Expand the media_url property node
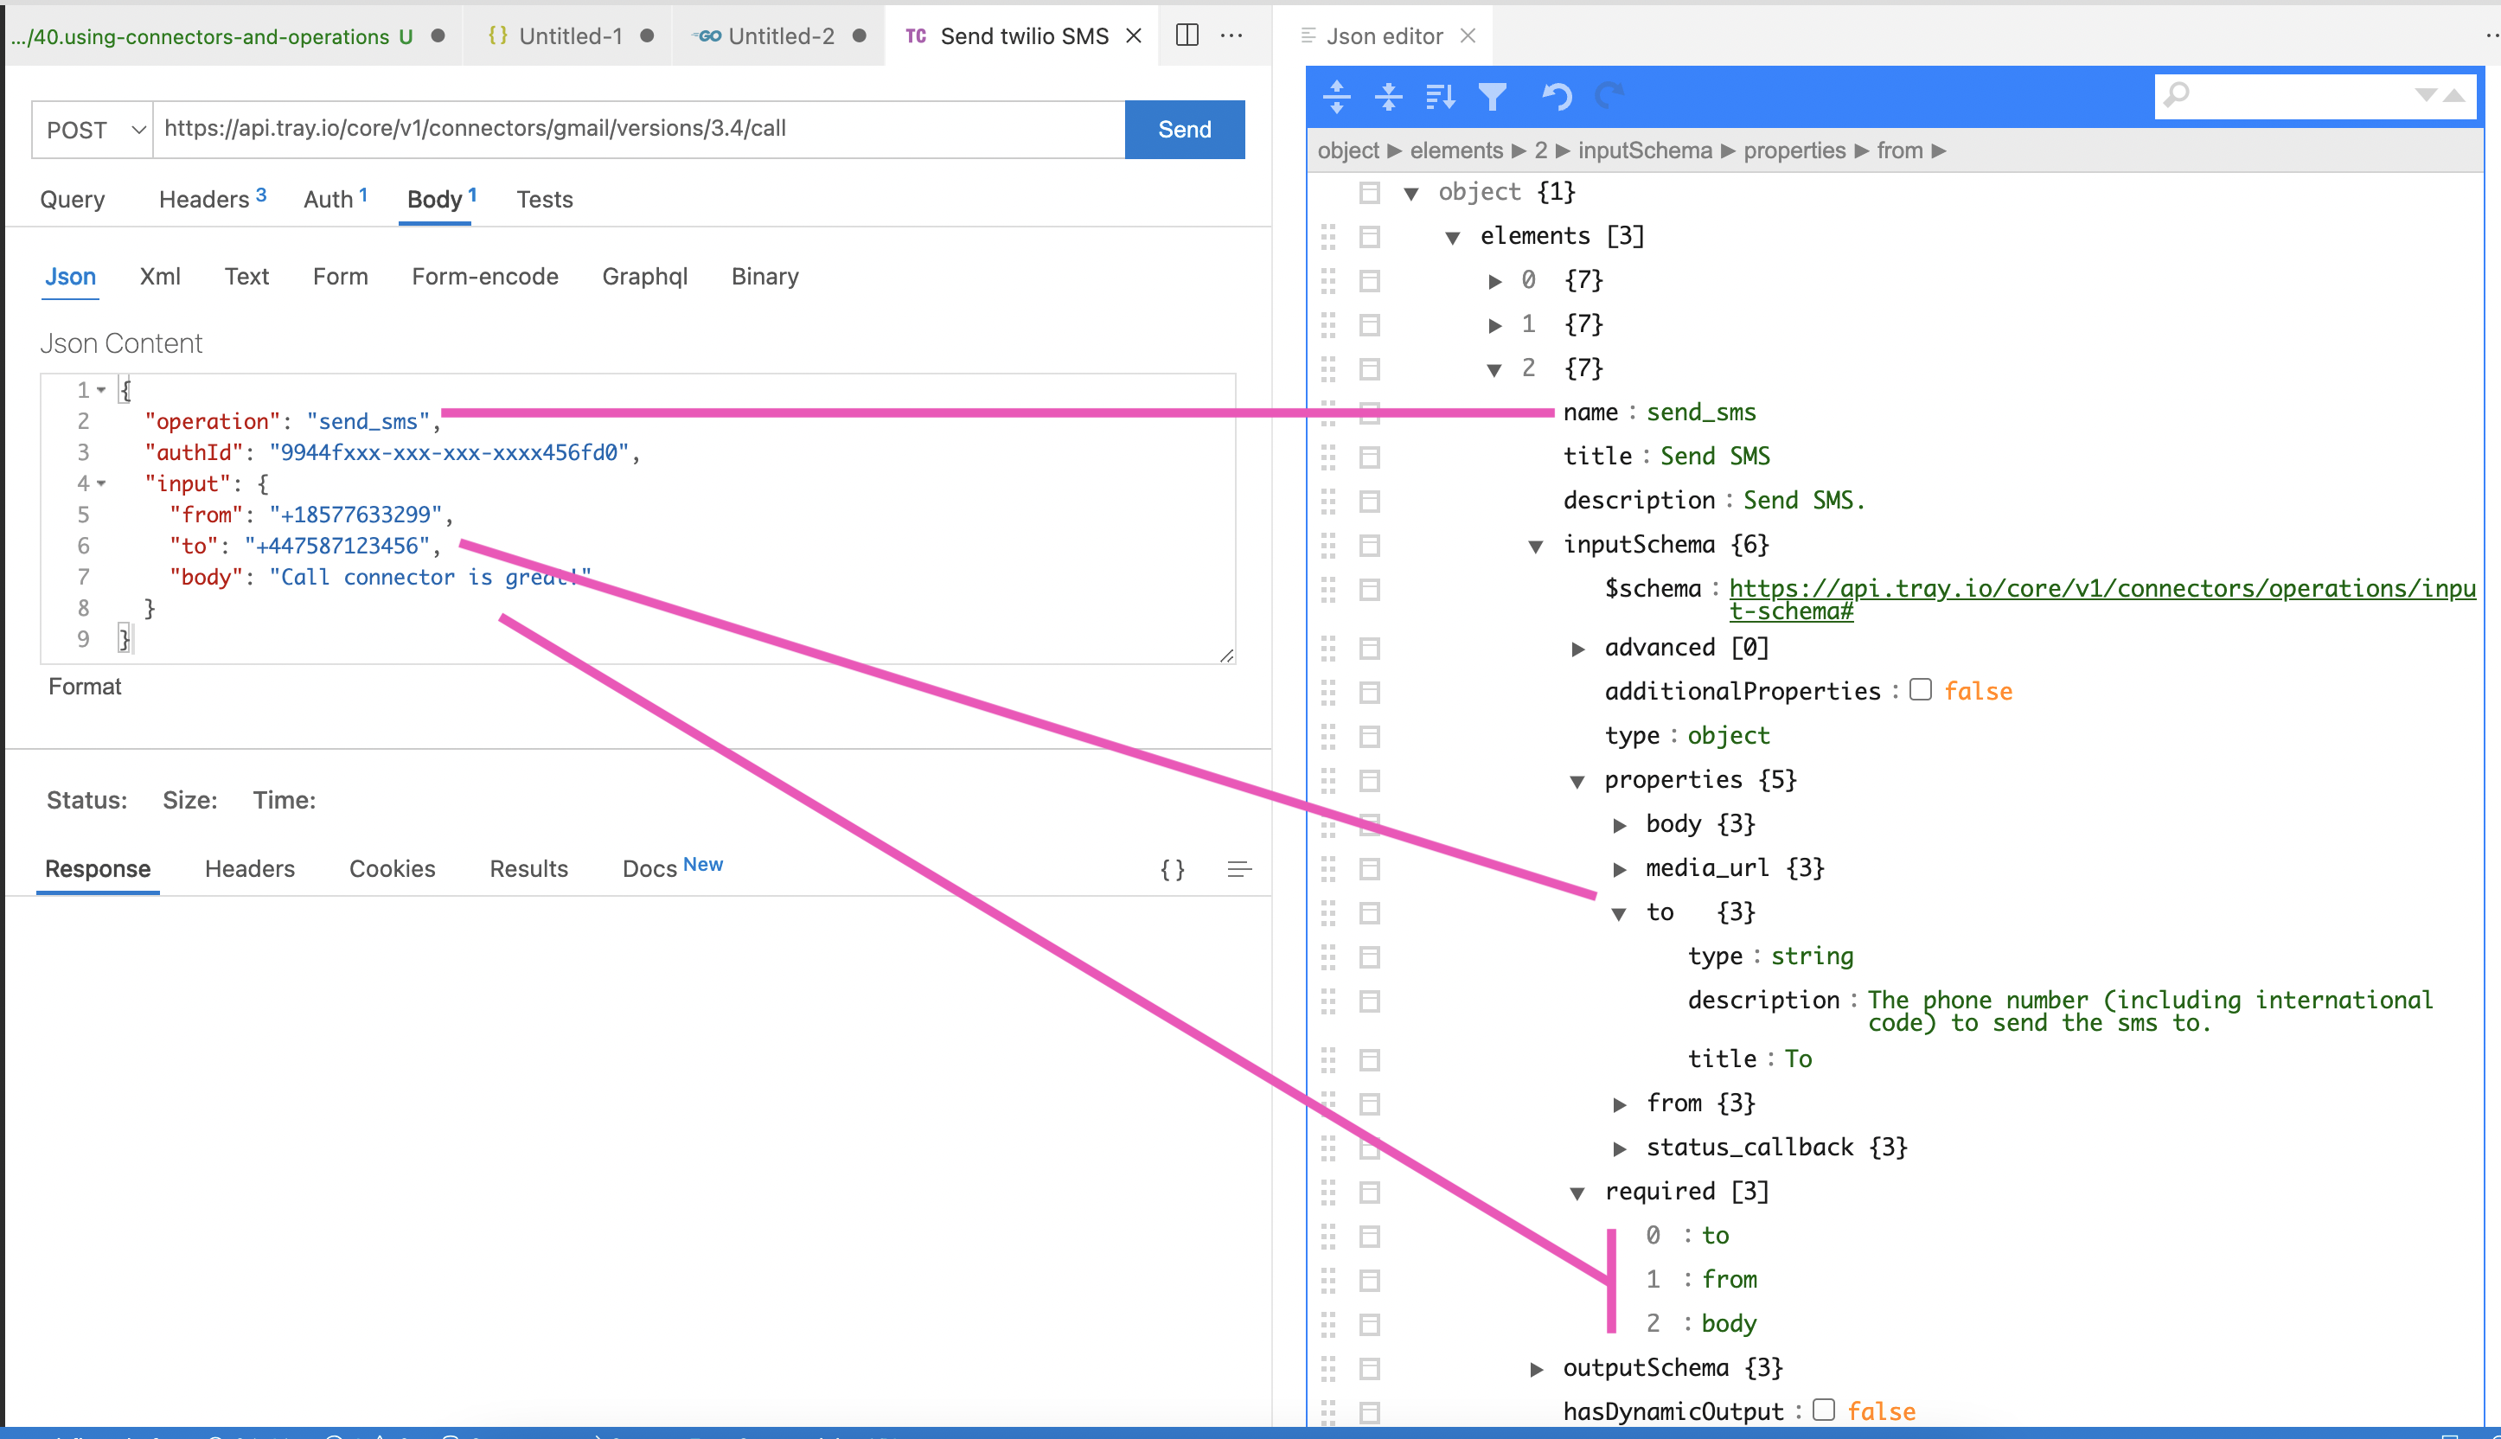This screenshot has width=2501, height=1439. pyautogui.click(x=1620, y=869)
